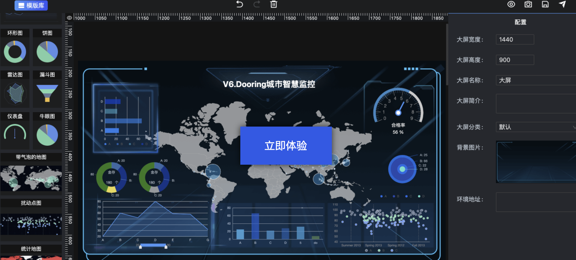Select the blue concentric ring chart on canvas
This screenshot has height=260, width=576.
click(x=402, y=169)
